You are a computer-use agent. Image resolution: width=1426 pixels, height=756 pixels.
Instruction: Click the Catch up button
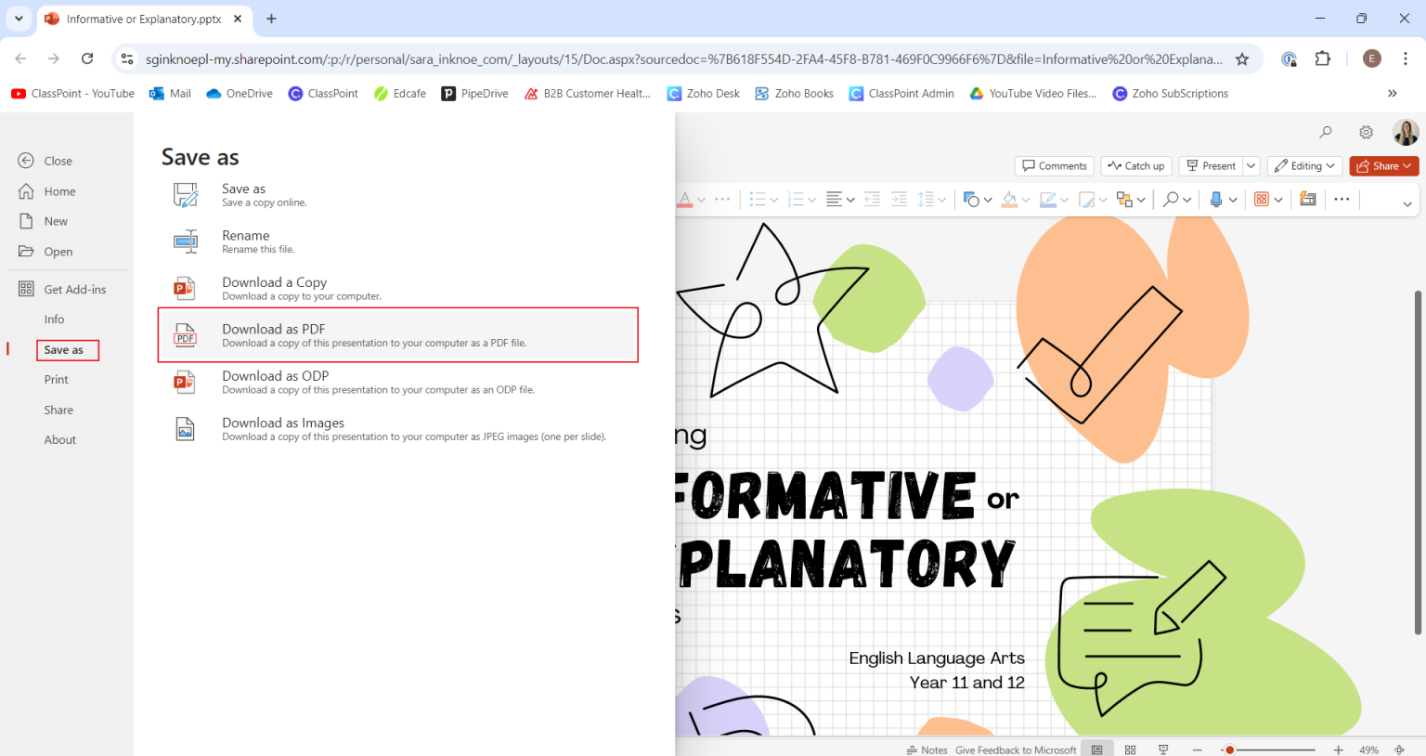[x=1135, y=165]
